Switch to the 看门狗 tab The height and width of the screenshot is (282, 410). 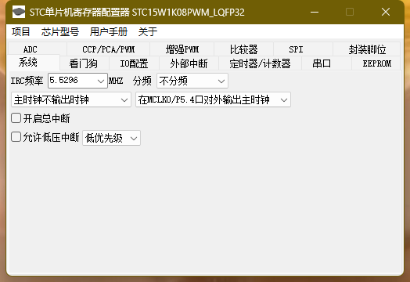click(85, 63)
